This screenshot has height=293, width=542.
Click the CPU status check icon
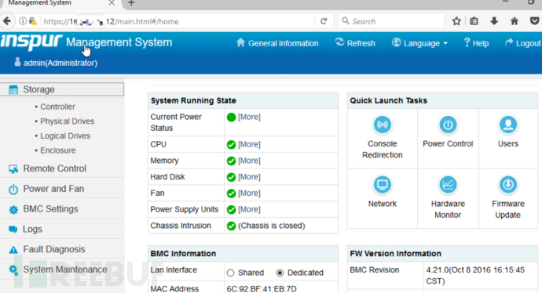pyautogui.click(x=231, y=145)
